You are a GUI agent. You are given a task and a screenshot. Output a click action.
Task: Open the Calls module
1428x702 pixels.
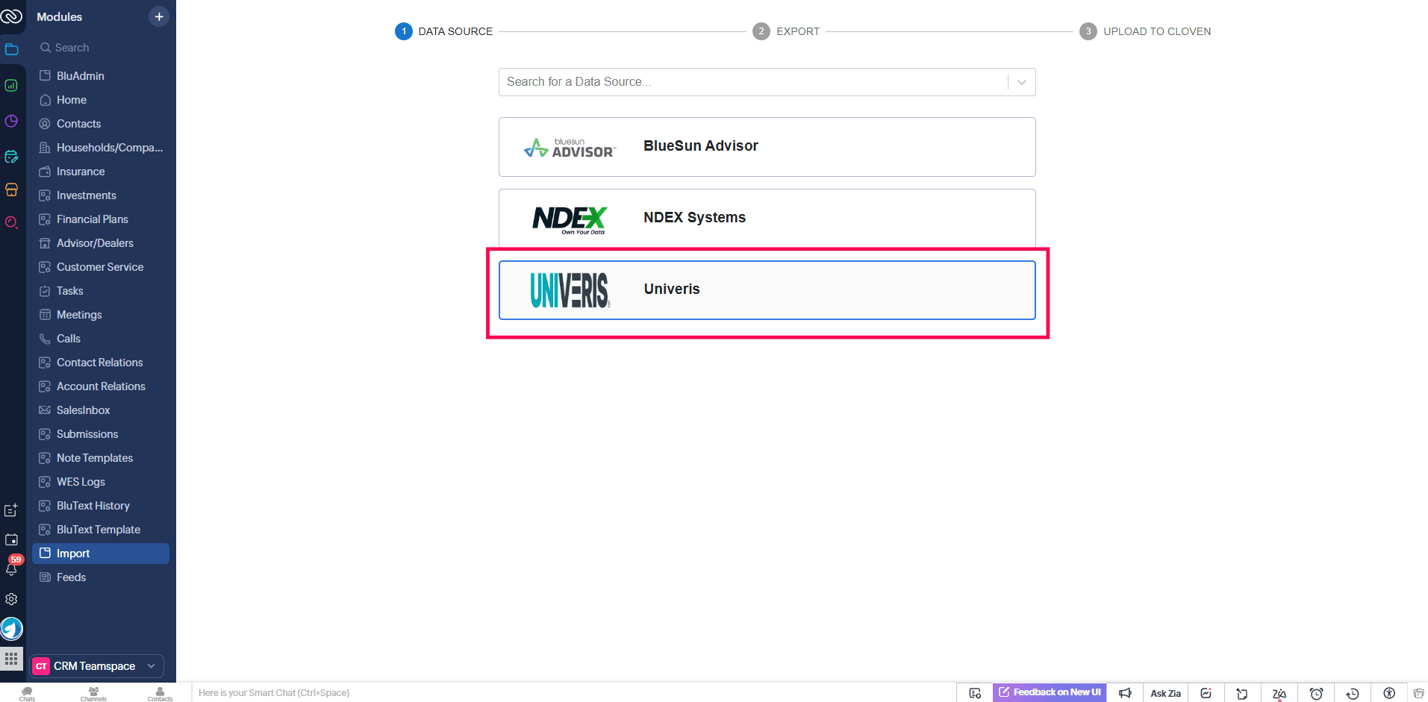pos(101,339)
